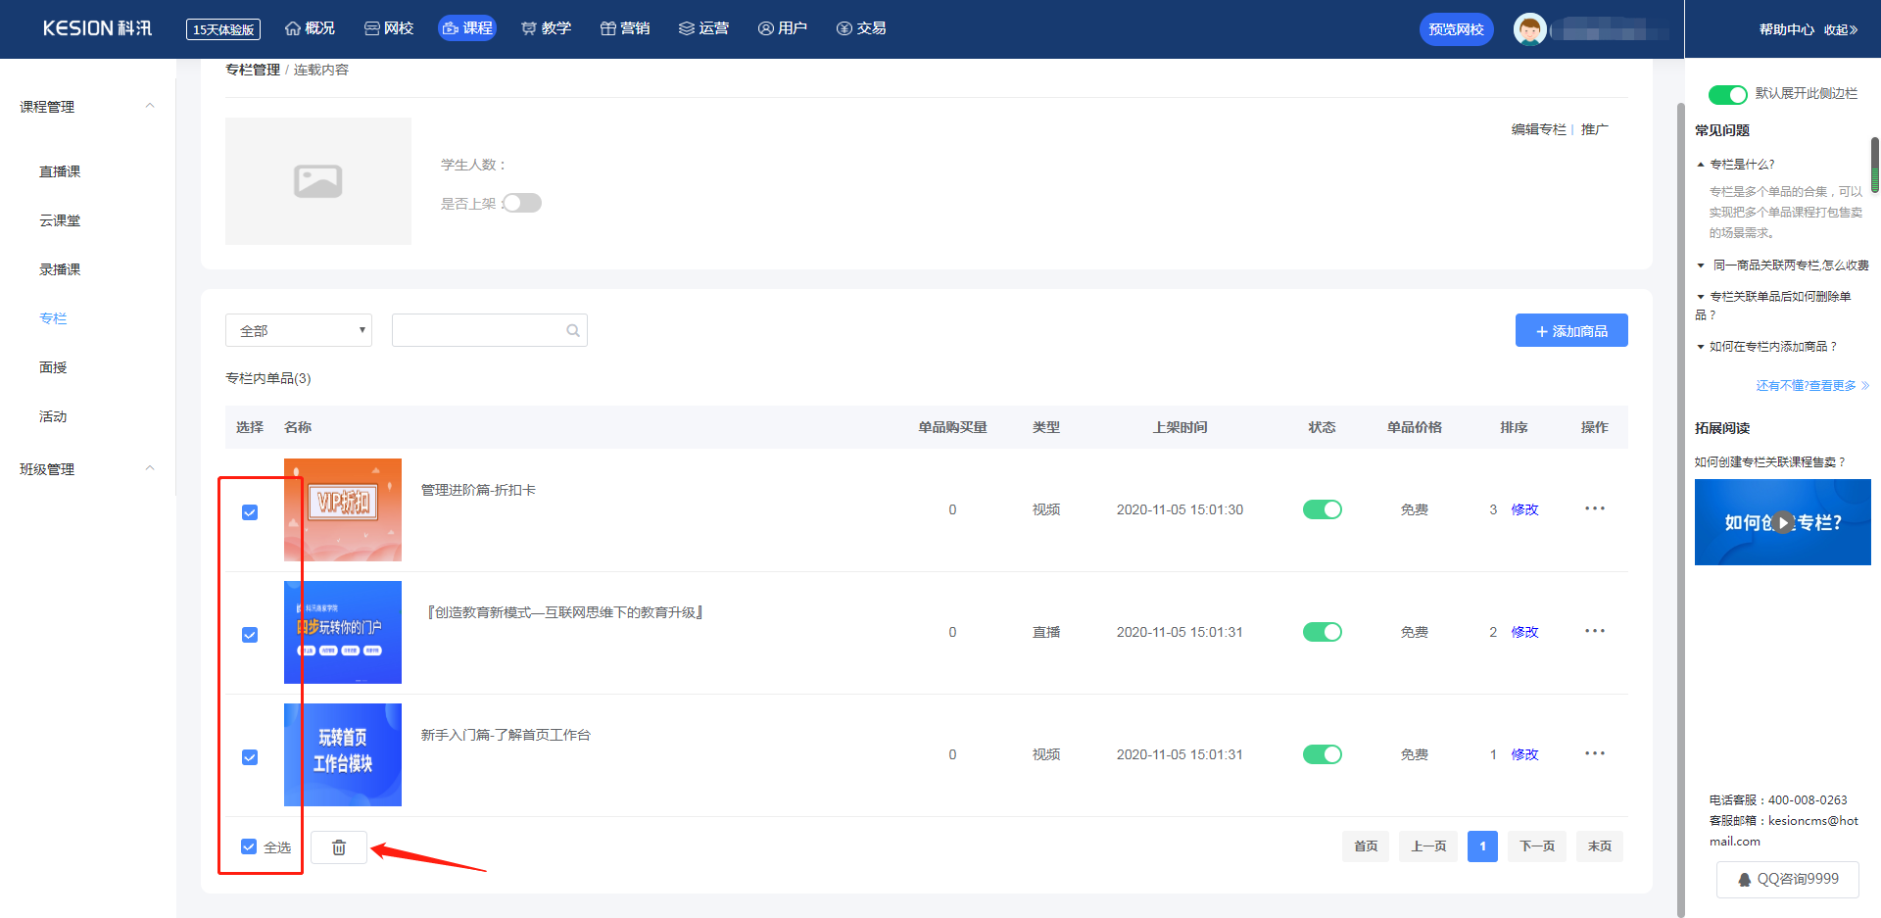Click the search magnifier icon in search box
The width and height of the screenshot is (1881, 918).
(x=573, y=331)
